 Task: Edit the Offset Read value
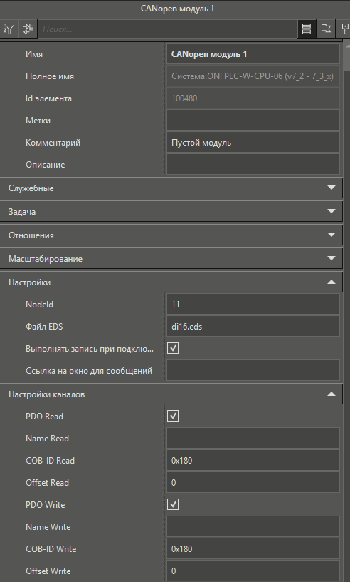(253, 483)
